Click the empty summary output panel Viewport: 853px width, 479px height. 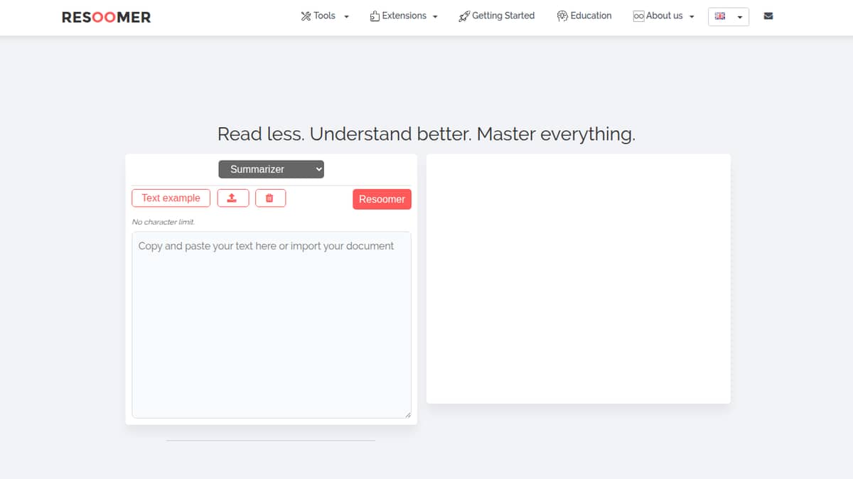pyautogui.click(x=579, y=279)
